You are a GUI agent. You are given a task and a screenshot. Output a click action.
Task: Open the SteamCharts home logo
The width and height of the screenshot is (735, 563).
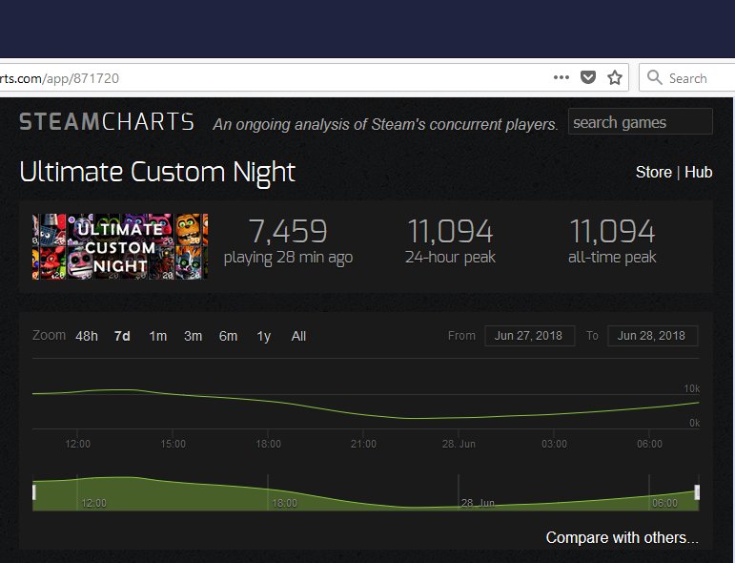[x=107, y=121]
